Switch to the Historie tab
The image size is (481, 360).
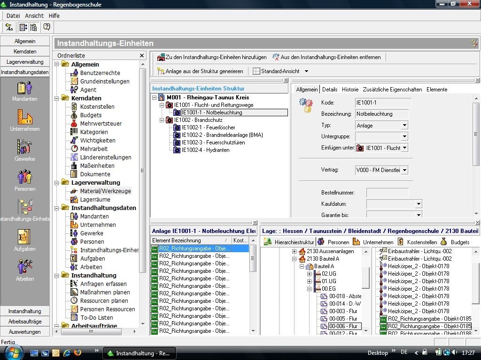350,90
